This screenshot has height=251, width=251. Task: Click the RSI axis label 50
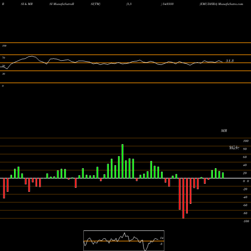click(4, 66)
